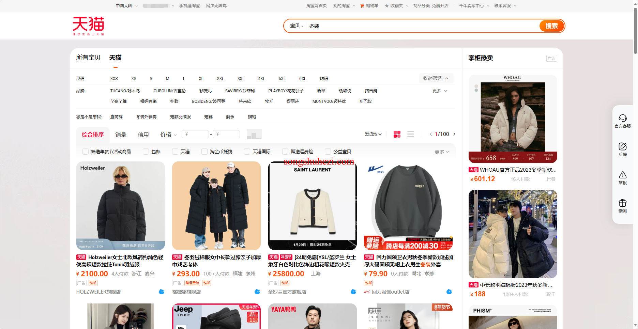
Task: Click chat icon for 格薇娜旗舰店
Action: click(x=257, y=292)
